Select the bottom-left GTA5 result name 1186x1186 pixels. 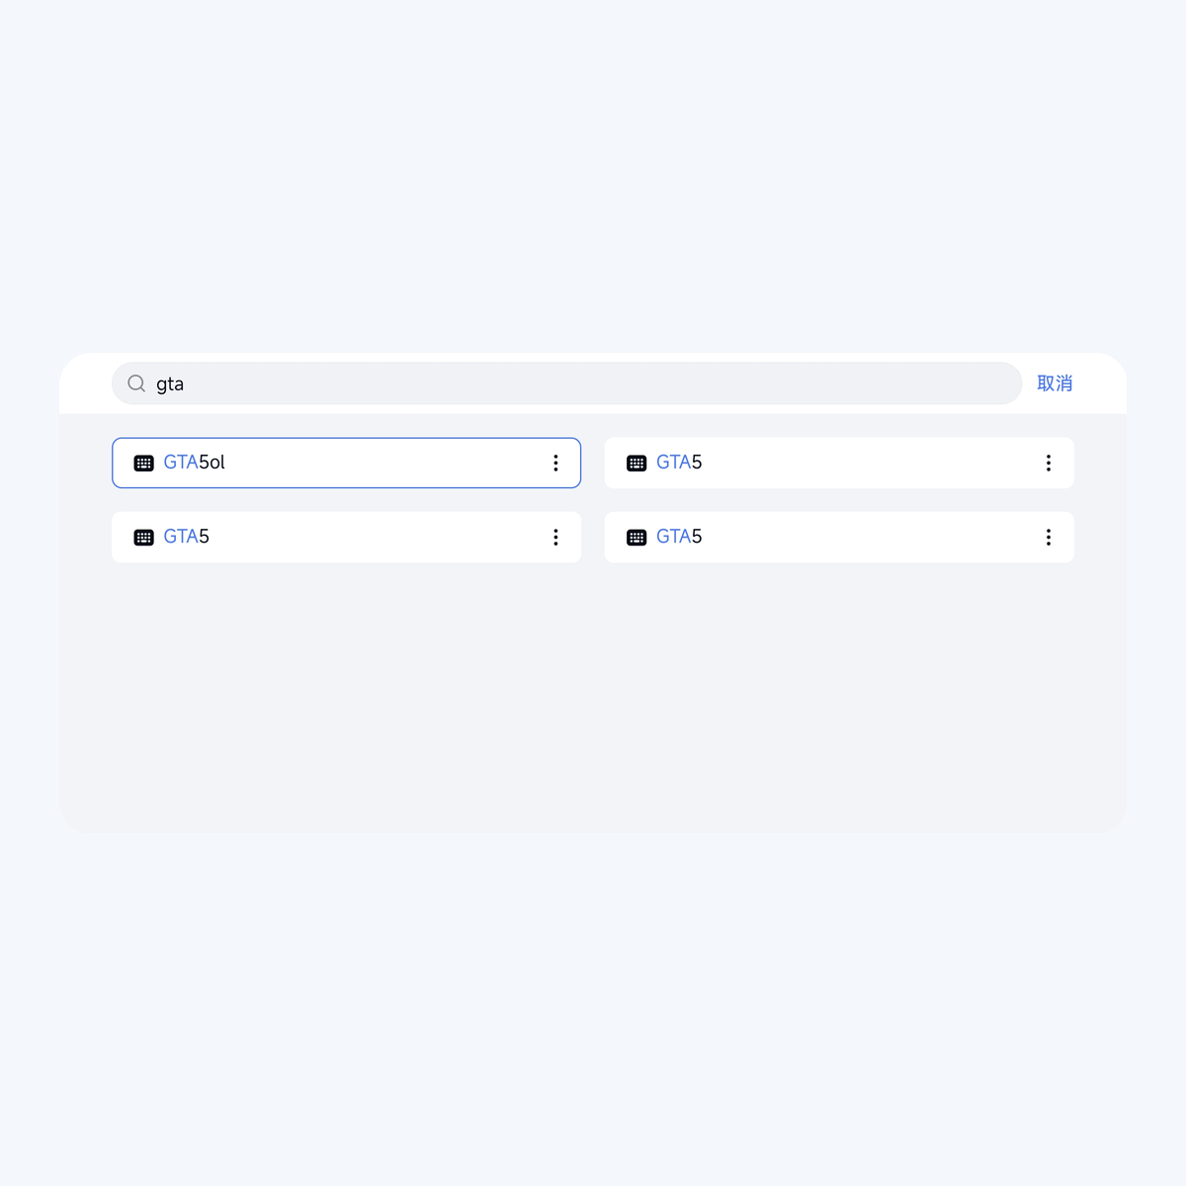[186, 537]
